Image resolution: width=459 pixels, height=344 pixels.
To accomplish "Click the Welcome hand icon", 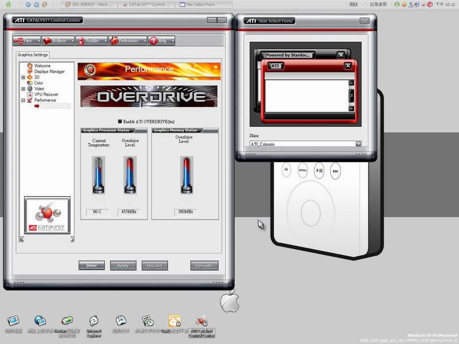I will (30, 66).
